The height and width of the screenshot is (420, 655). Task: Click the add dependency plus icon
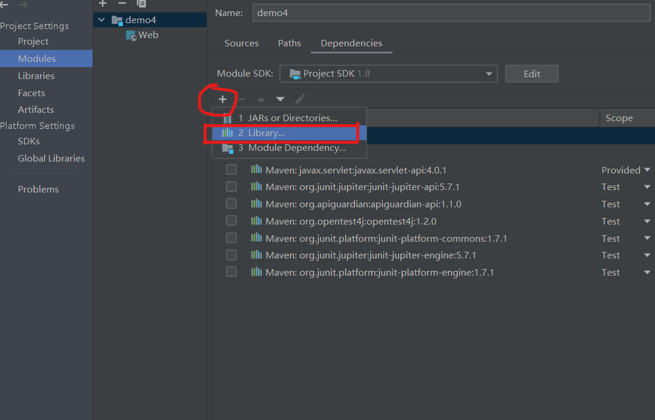click(223, 99)
